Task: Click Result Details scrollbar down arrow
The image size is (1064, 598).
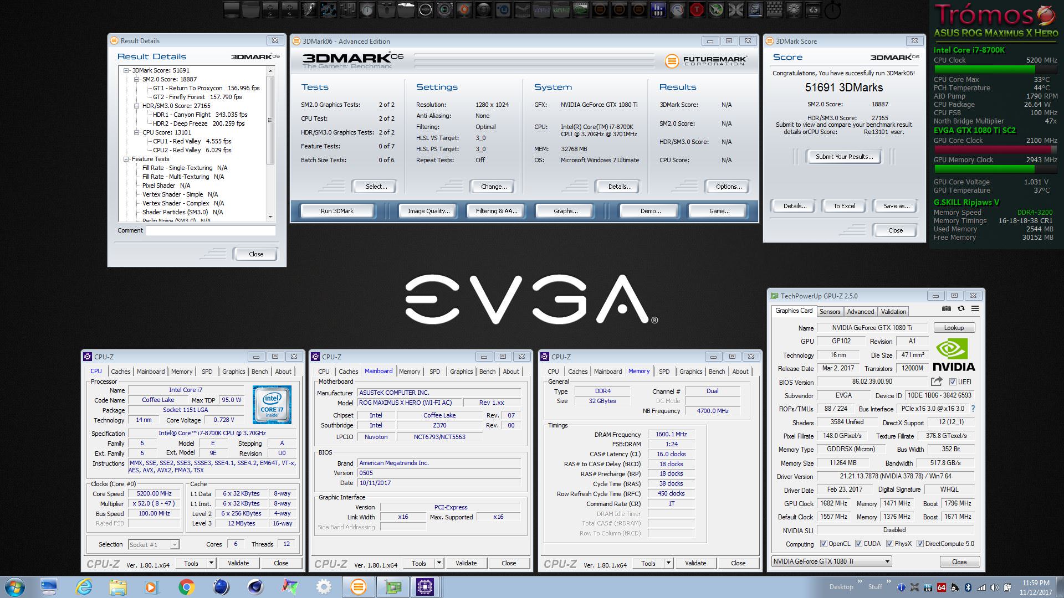Action: pos(270,216)
